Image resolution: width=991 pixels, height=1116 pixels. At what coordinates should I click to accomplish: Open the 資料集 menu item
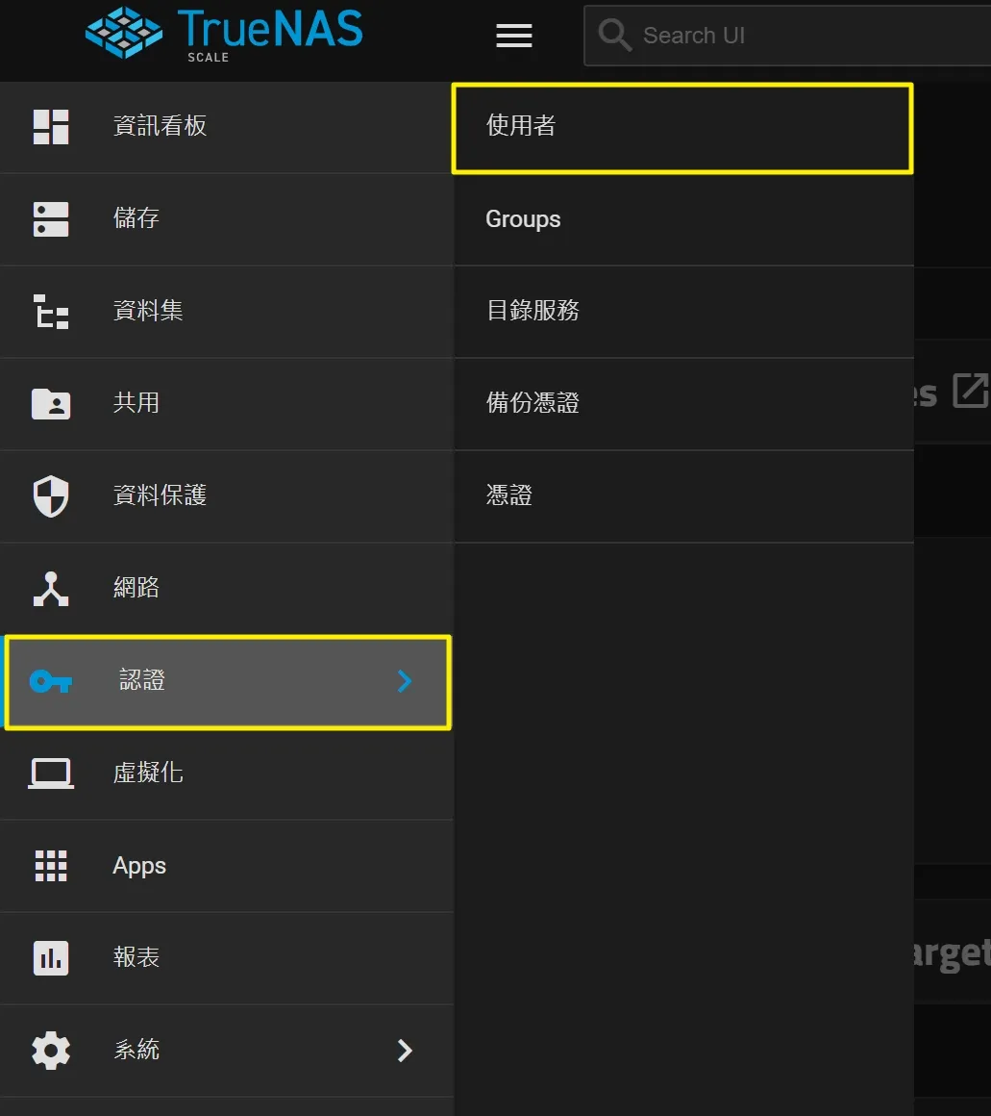point(227,313)
